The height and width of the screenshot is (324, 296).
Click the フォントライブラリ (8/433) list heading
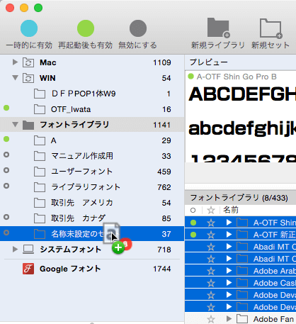tap(239, 198)
